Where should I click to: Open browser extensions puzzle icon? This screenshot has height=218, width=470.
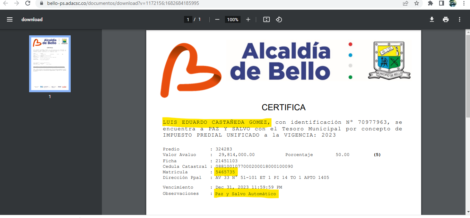pyautogui.click(x=430, y=3)
